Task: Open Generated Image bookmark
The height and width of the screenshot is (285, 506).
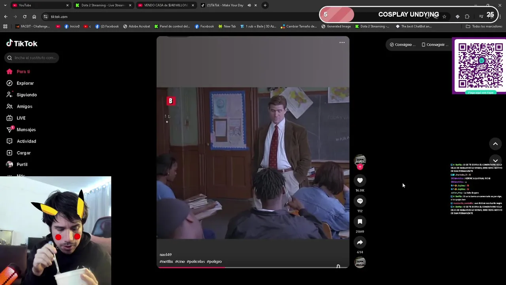Action: tap(336, 27)
